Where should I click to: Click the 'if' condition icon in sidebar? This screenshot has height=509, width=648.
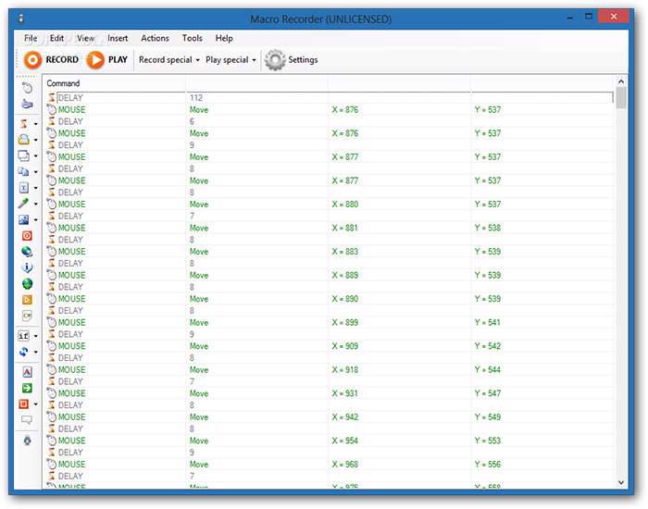click(25, 336)
